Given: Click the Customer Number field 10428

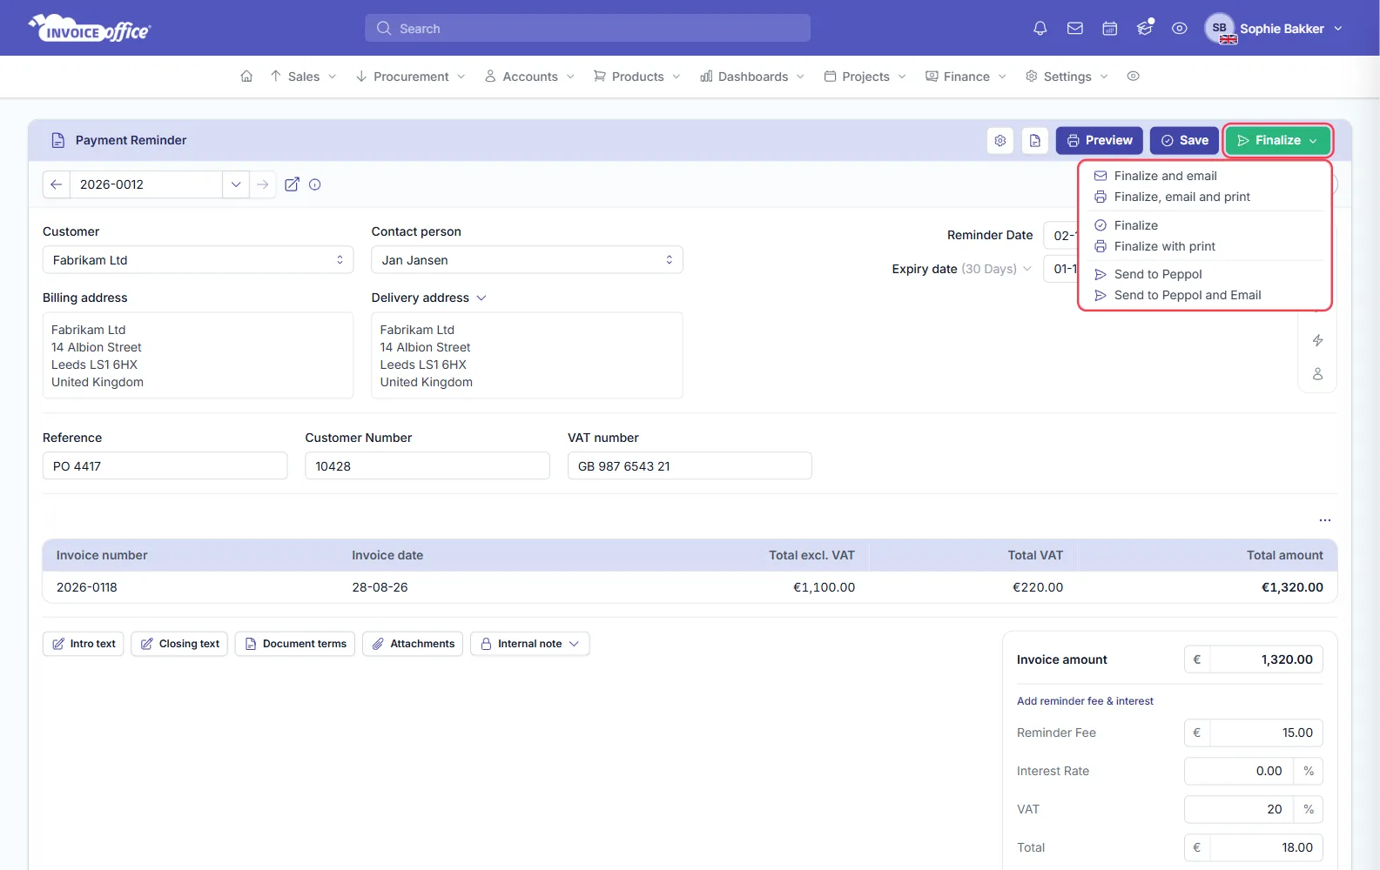Looking at the screenshot, I should coord(427,465).
